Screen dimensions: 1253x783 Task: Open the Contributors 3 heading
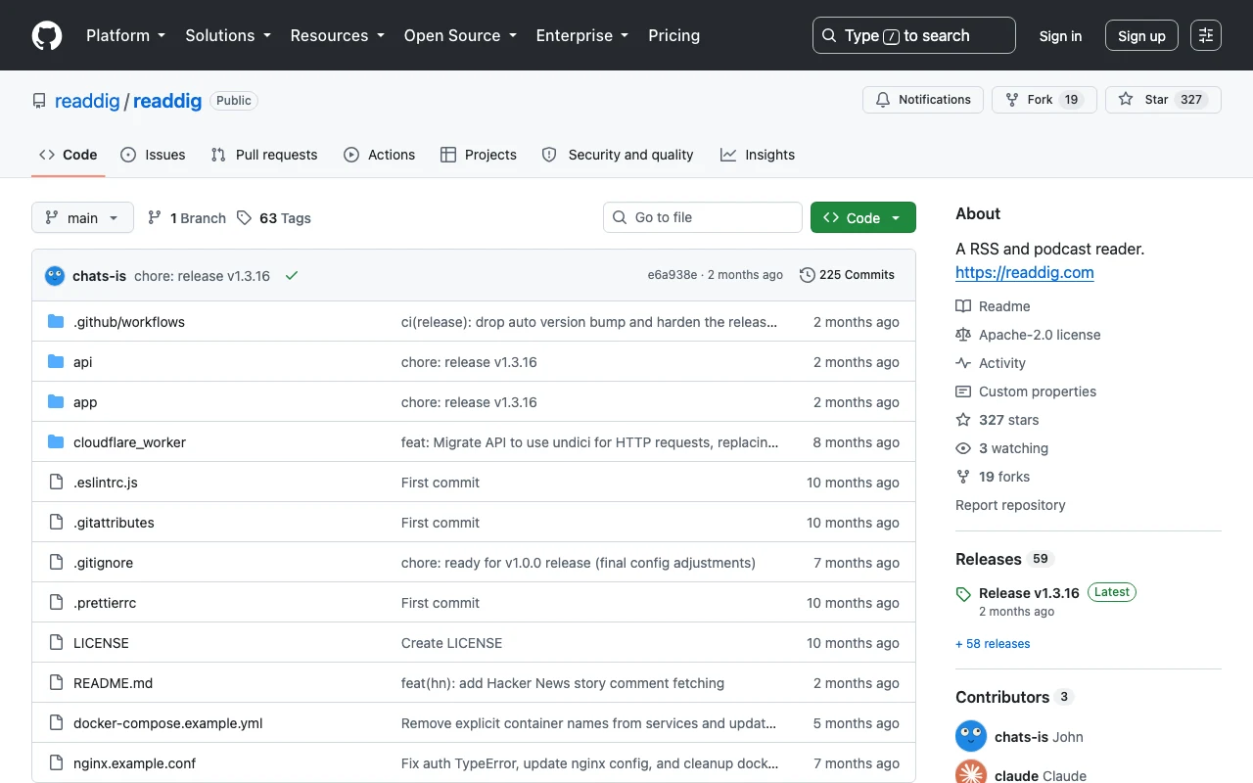pos(1014,697)
